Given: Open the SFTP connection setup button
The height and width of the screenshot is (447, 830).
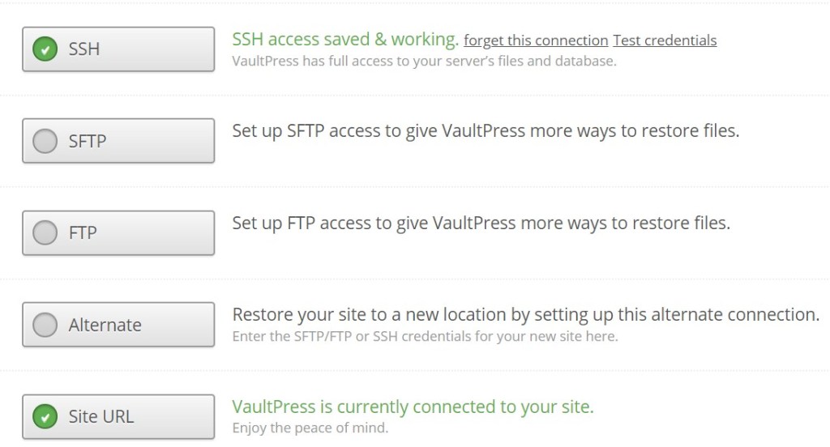Looking at the screenshot, I should click(x=118, y=141).
